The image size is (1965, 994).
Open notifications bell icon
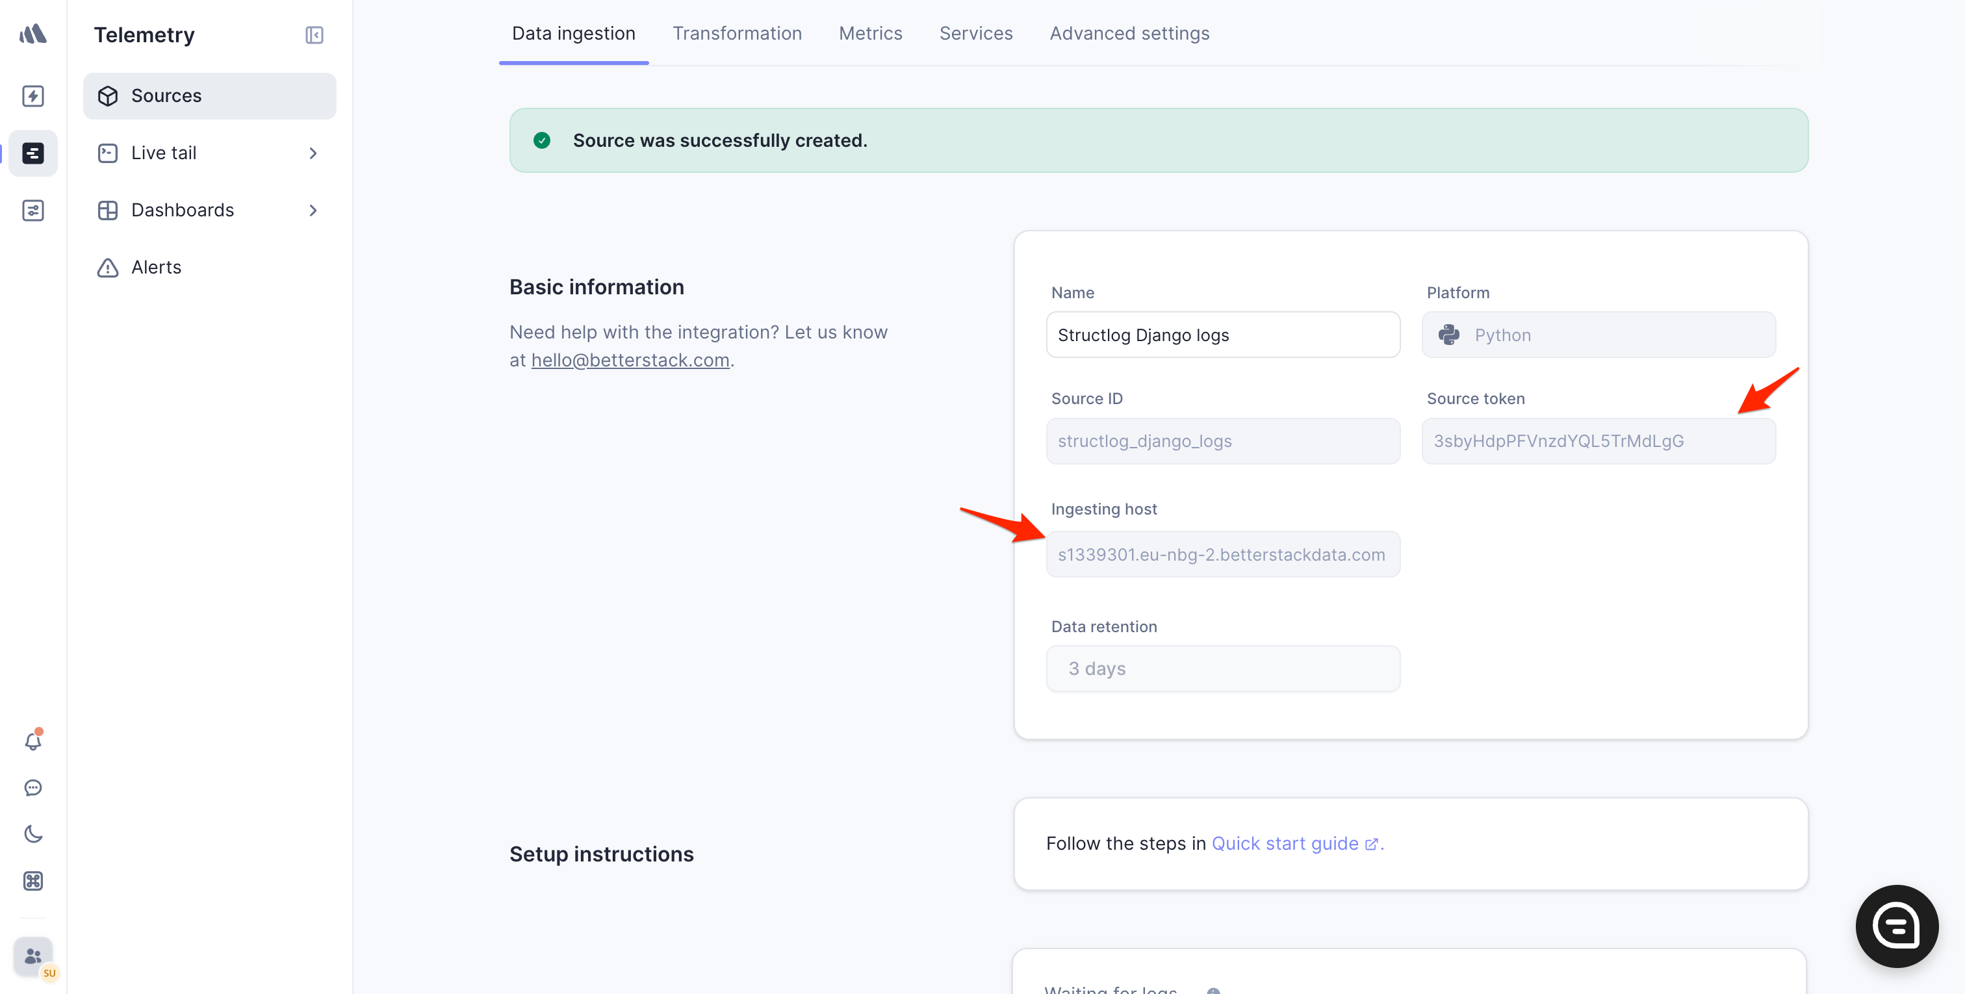coord(32,741)
